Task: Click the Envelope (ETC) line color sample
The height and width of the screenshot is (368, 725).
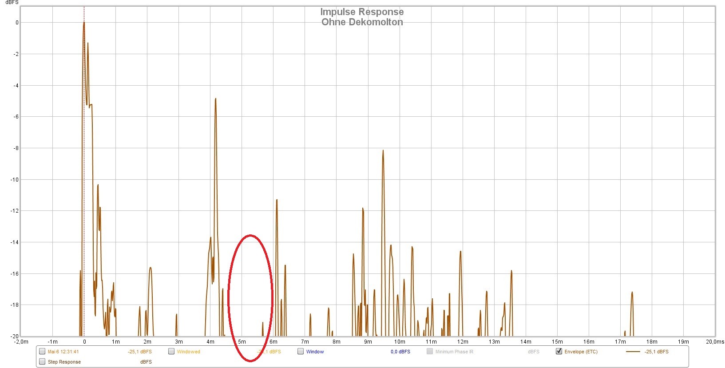Action: pos(633,352)
